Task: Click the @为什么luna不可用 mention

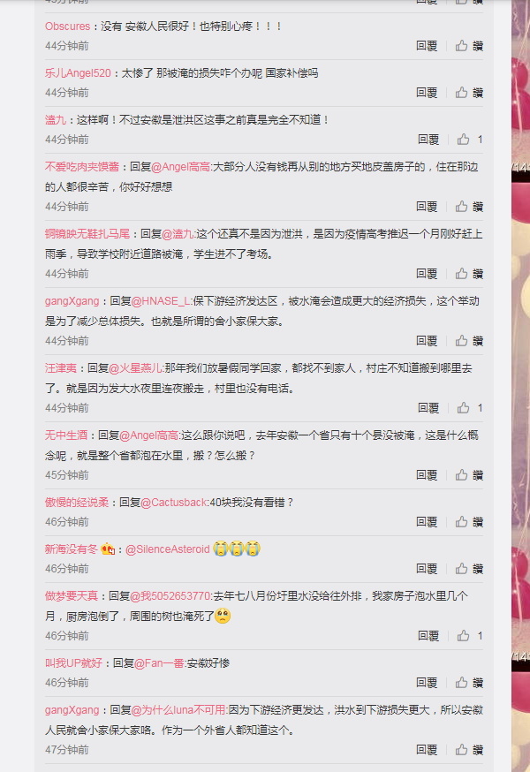Action: (x=178, y=710)
